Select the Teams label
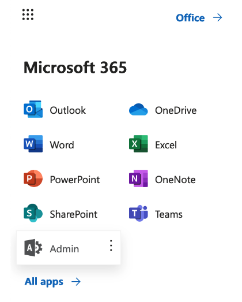The image size is (242, 302). point(169,214)
